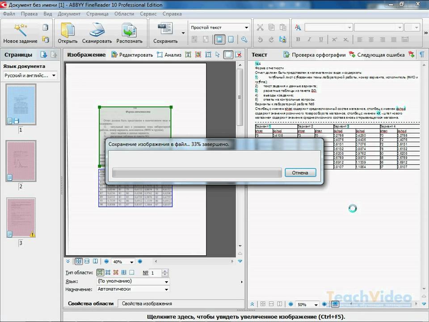Toggle the selected document layout view button
This screenshot has height=322, width=429.
click(x=219, y=39)
